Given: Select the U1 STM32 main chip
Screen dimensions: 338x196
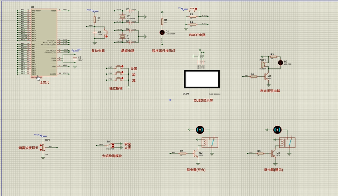Looking at the screenshot, I should click(x=44, y=43).
